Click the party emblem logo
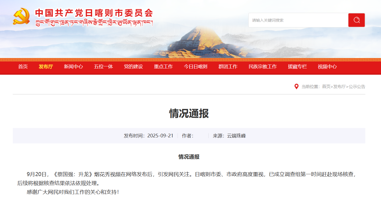The width and height of the screenshot is (381, 210). [21, 16]
